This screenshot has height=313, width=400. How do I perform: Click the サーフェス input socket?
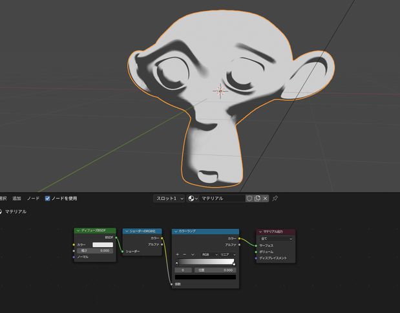[x=256, y=246]
